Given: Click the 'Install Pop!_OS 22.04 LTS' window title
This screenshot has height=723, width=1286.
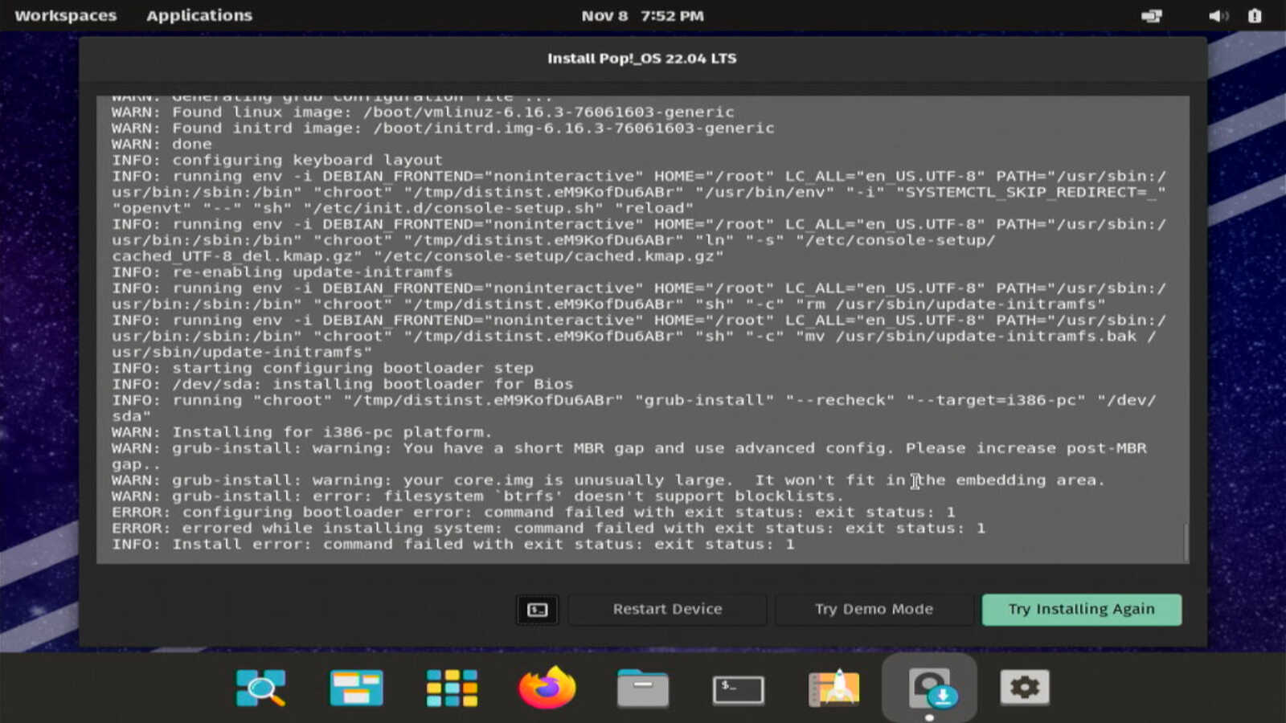Looking at the screenshot, I should coord(642,58).
